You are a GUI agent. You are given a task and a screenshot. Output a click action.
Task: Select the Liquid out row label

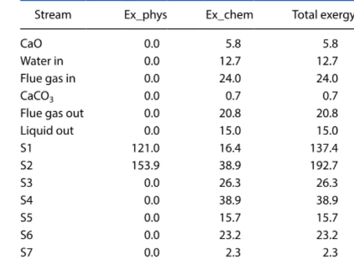pyautogui.click(x=47, y=131)
